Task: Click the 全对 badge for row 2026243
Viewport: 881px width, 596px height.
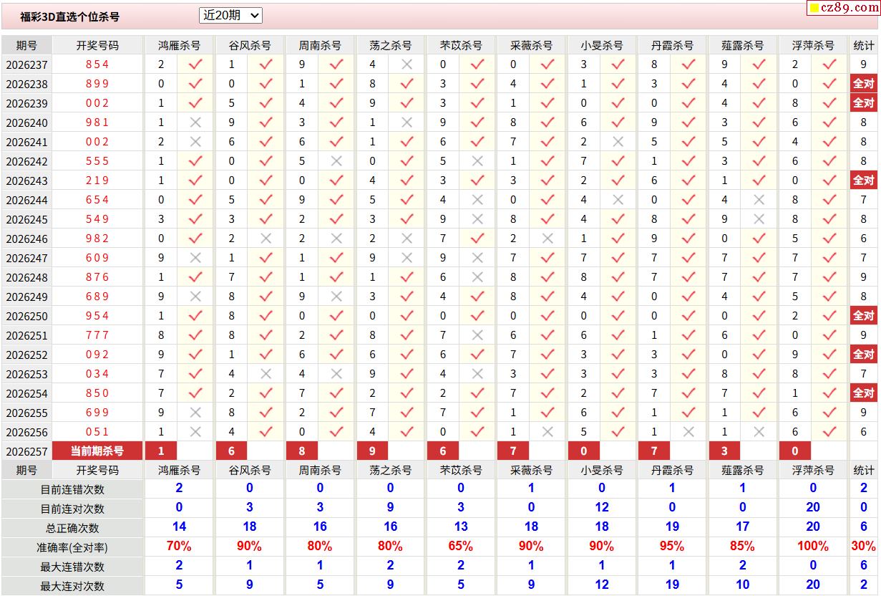Action: pyautogui.click(x=863, y=180)
